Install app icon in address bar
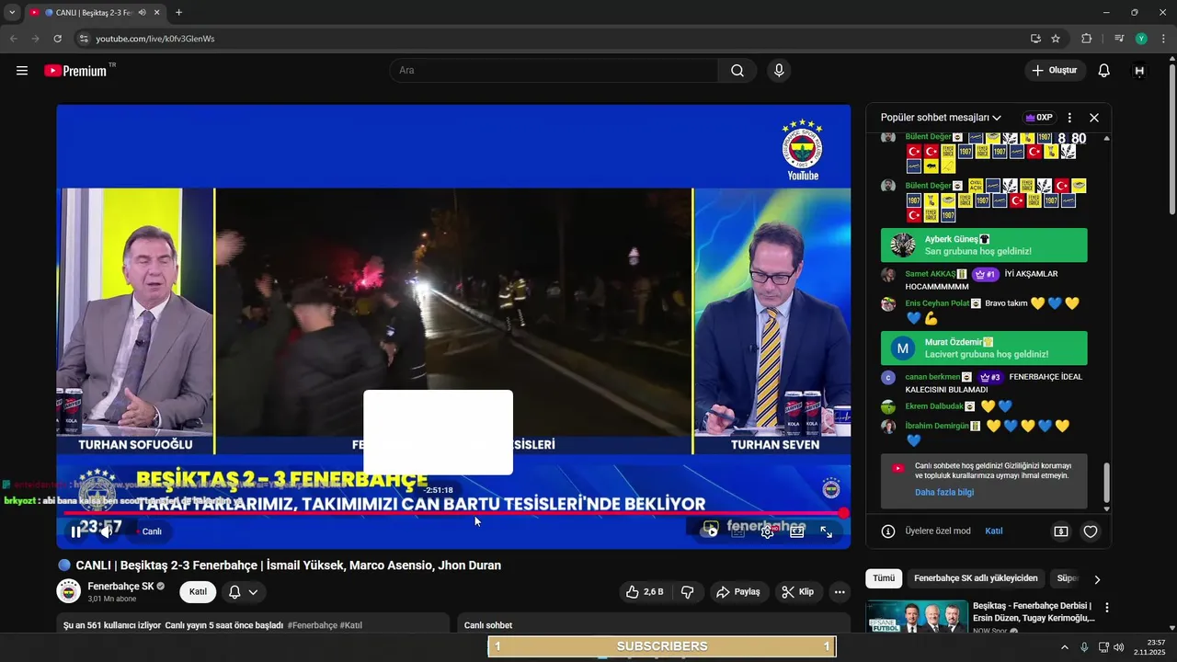1177x662 pixels. click(x=1035, y=39)
